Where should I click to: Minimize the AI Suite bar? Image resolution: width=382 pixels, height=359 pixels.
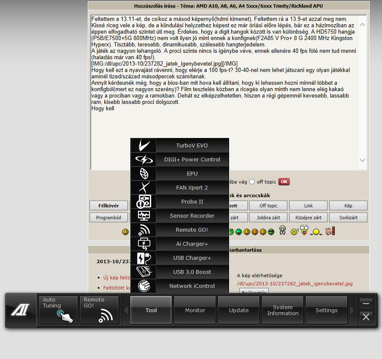click(x=366, y=304)
